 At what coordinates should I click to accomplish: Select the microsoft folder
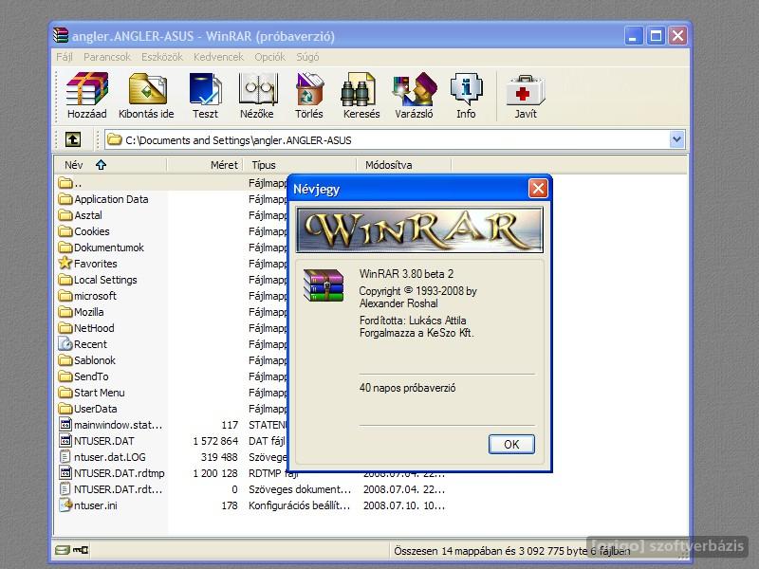[87, 296]
